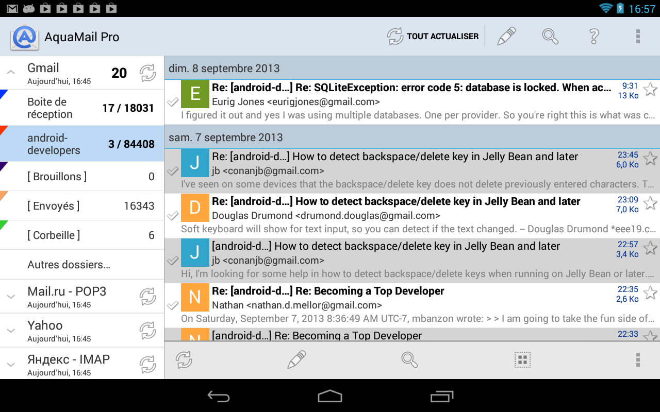This screenshot has width=660, height=412.
Task: Star the jb 23:45 message
Action: click(x=650, y=159)
